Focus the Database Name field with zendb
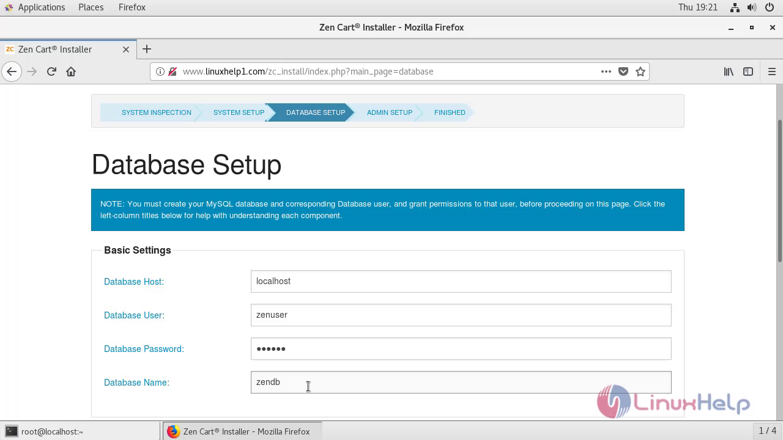783x440 pixels. [x=461, y=382]
